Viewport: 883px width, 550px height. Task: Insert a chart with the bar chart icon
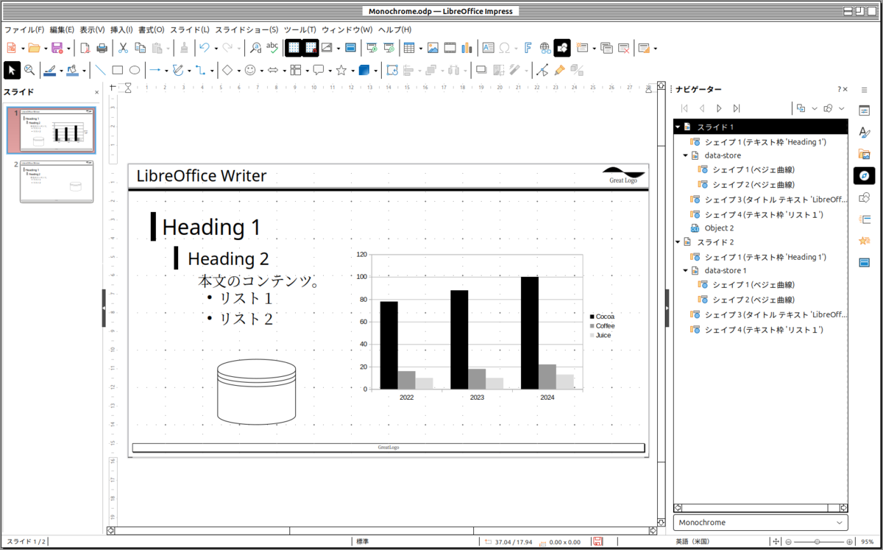pos(467,48)
